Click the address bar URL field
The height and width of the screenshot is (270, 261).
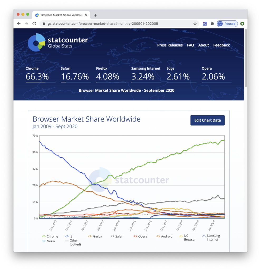point(116,24)
